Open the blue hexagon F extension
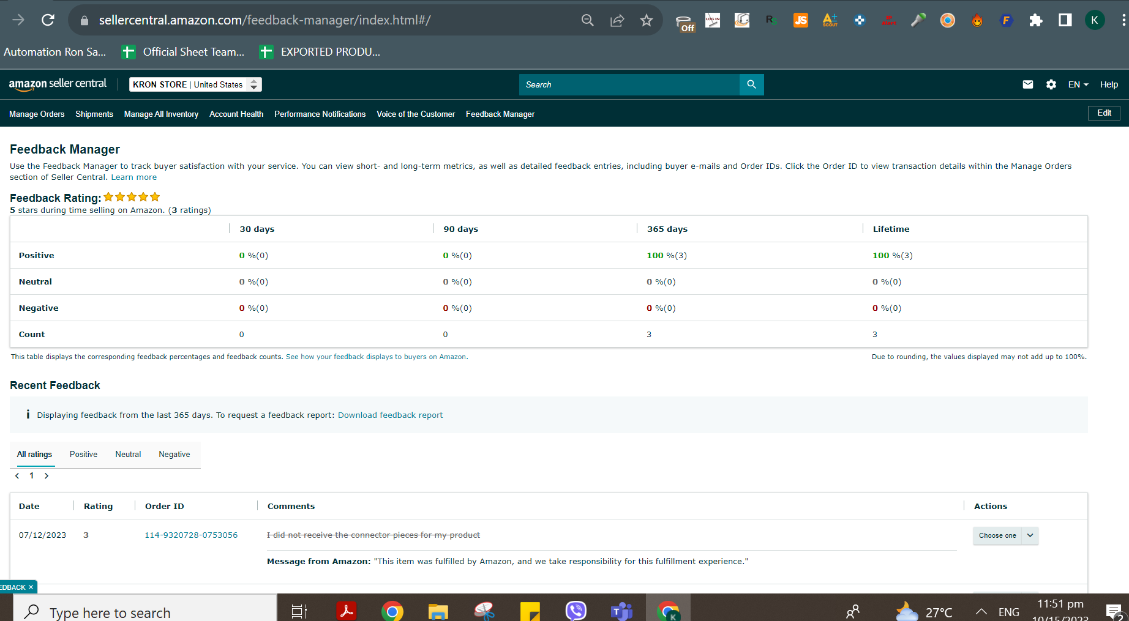1129x621 pixels. coord(1007,20)
